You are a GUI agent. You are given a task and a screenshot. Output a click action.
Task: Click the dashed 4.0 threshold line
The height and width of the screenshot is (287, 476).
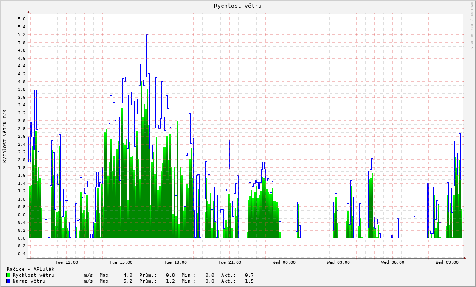(246, 81)
